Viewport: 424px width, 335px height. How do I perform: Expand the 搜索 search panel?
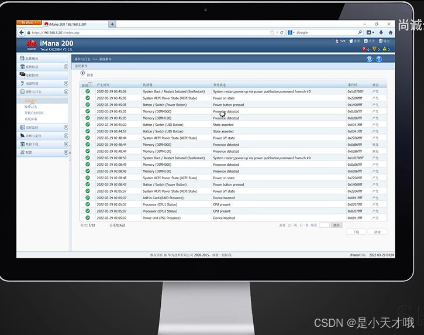(x=82, y=73)
